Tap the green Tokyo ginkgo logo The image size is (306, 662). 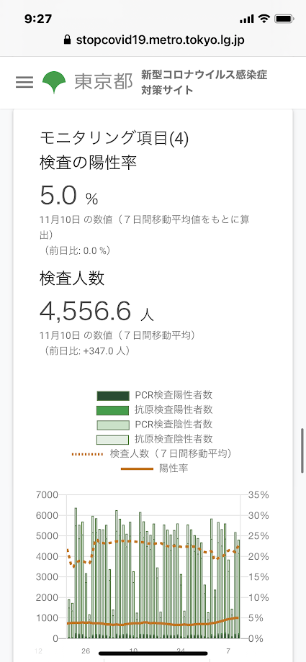[54, 82]
